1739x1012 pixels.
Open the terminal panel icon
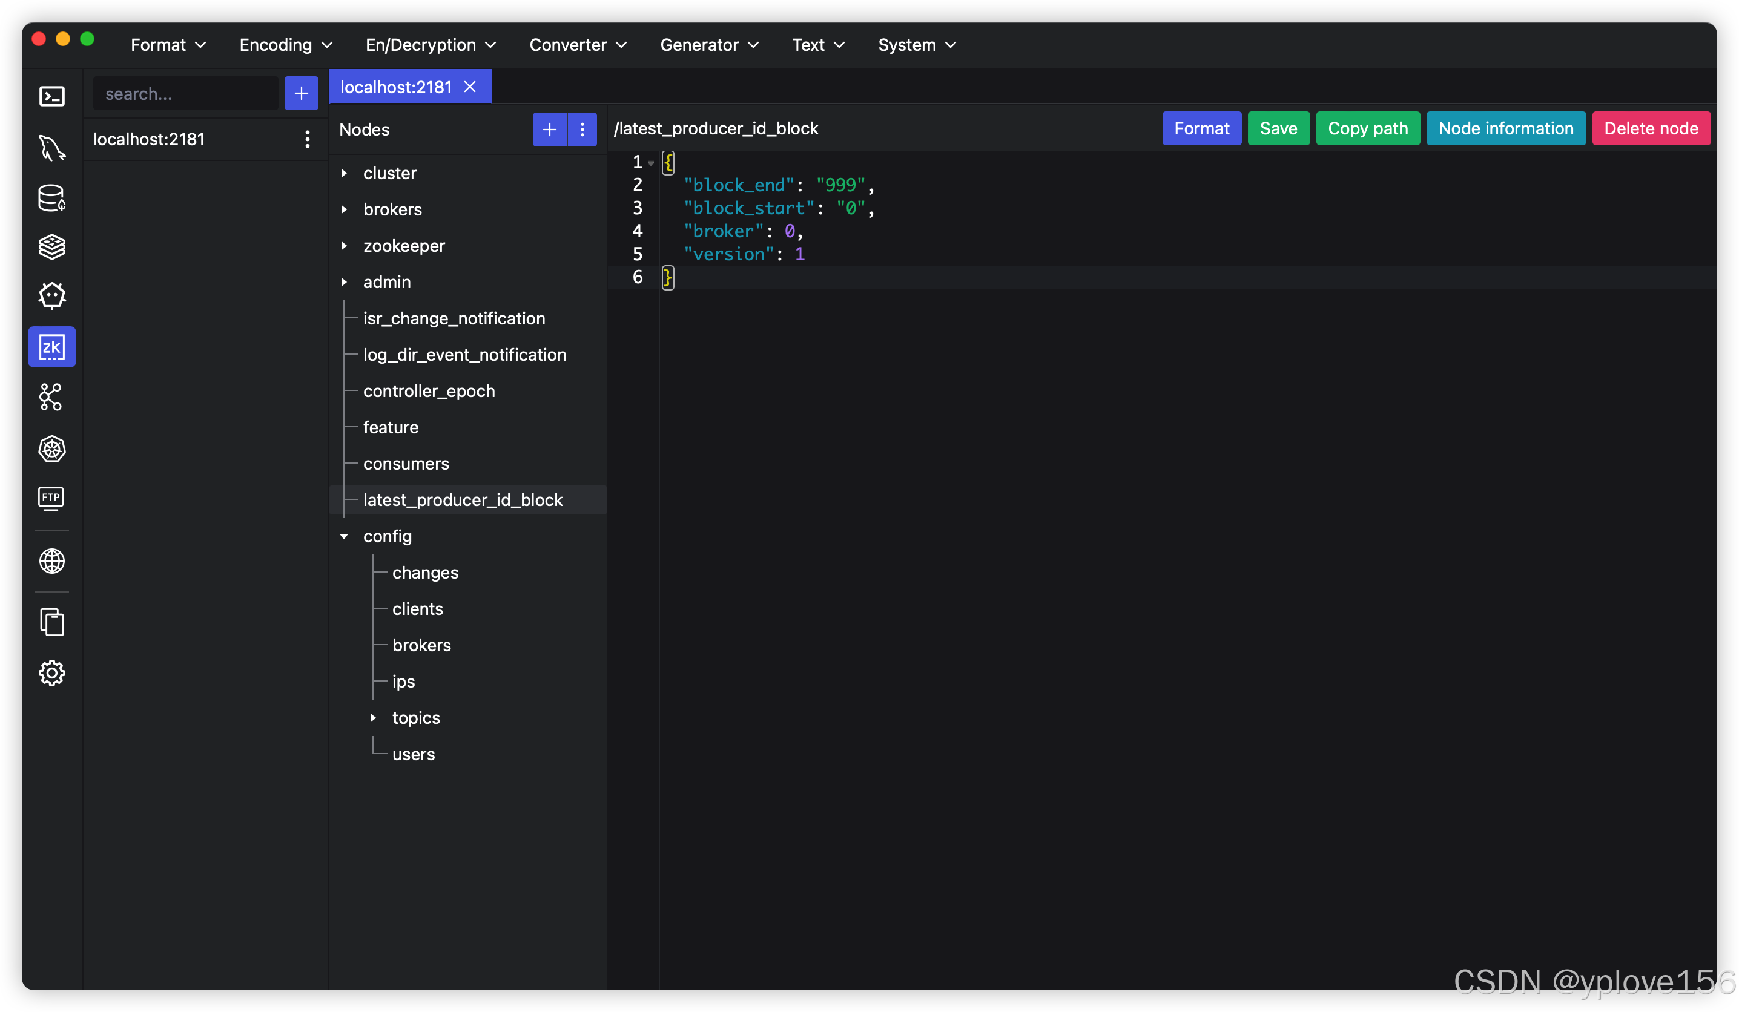tap(51, 96)
